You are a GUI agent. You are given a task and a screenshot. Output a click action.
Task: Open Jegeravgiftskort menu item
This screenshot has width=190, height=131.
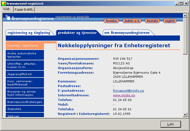25,74
